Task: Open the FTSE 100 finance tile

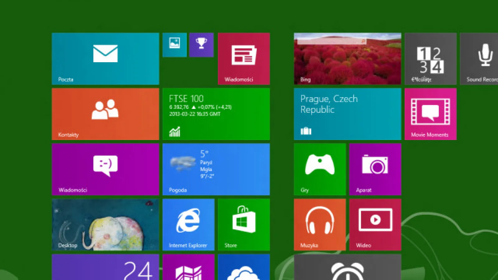Action: tap(216, 114)
